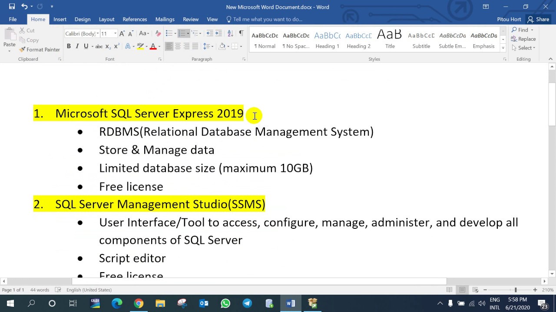Click the Cut scissors button
The height and width of the screenshot is (312, 556).
tap(26, 31)
